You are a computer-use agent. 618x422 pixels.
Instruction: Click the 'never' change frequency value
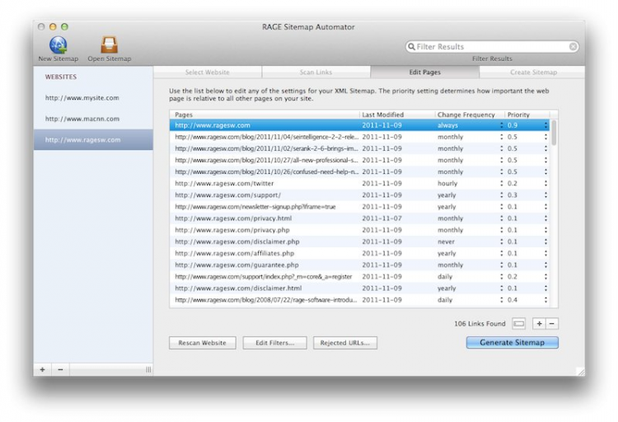point(446,241)
